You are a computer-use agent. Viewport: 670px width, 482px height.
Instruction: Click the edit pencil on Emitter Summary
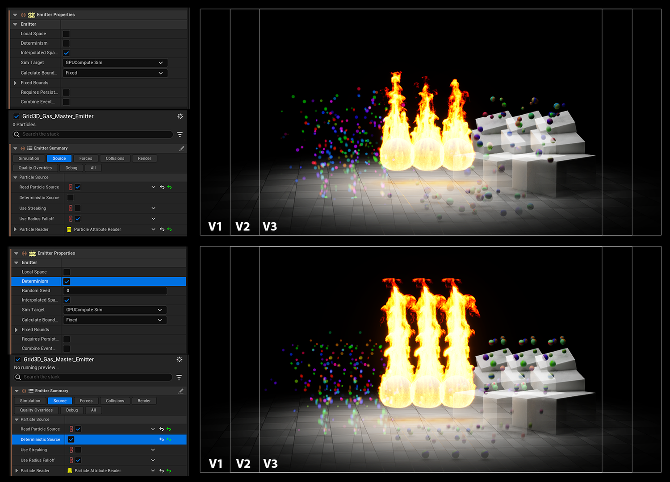click(x=182, y=148)
